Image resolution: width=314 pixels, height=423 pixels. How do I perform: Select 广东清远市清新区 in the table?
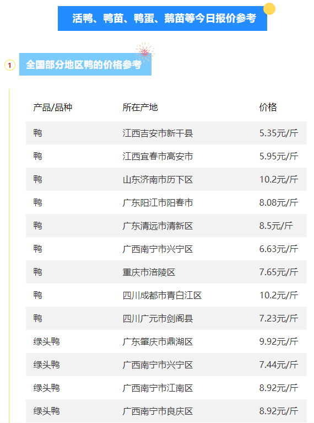(158, 226)
